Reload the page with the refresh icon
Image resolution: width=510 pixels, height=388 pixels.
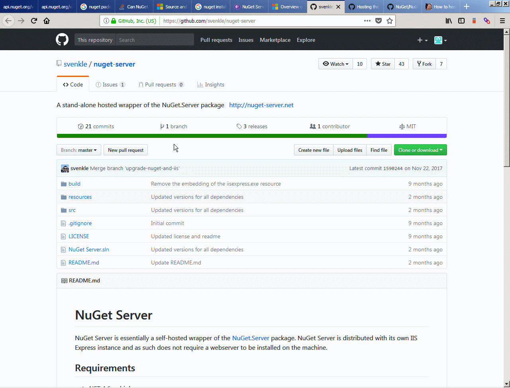click(34, 21)
